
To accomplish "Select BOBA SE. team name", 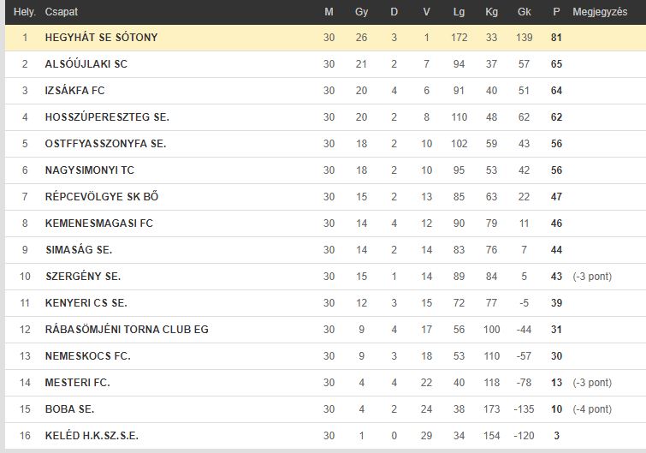I will click(x=69, y=408).
